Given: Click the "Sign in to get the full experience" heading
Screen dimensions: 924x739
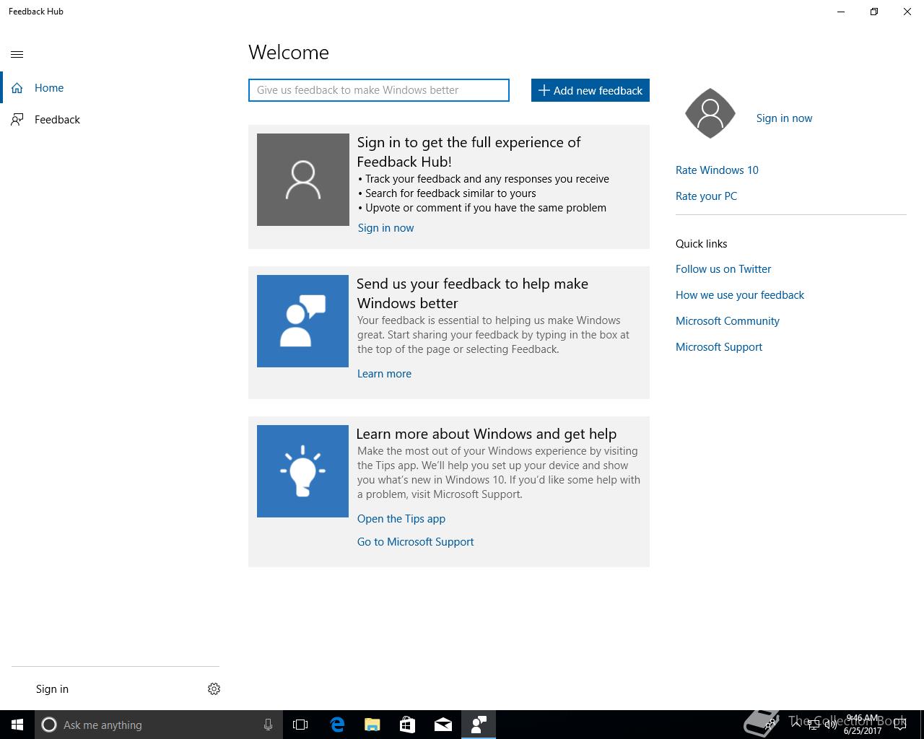Looking at the screenshot, I should pos(468,152).
